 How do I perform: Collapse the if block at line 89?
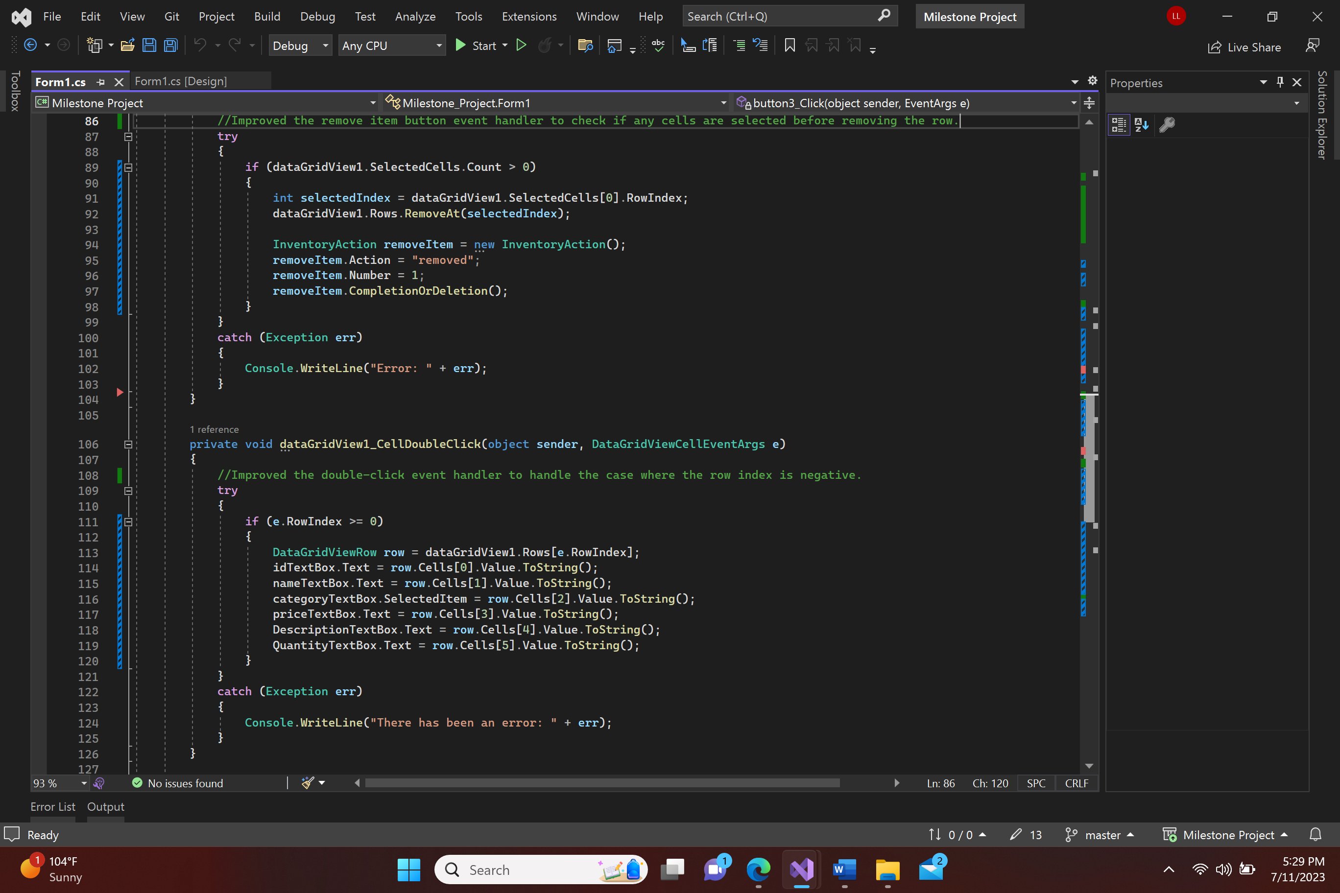point(128,167)
